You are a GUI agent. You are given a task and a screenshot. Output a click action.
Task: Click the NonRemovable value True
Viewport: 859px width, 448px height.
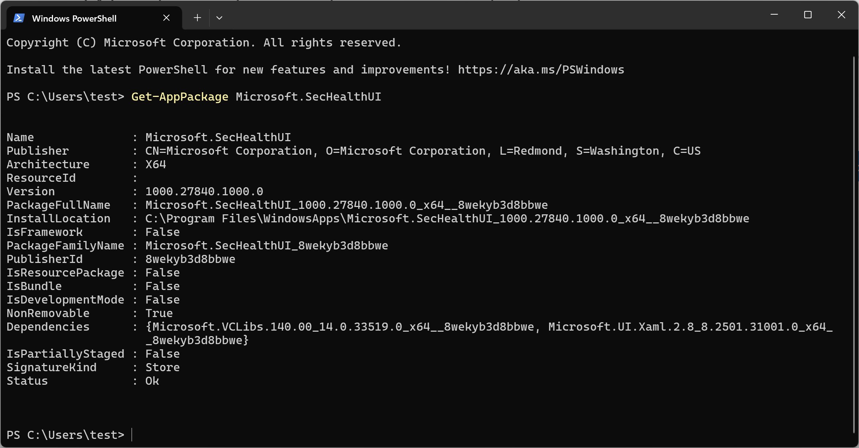[x=159, y=313]
